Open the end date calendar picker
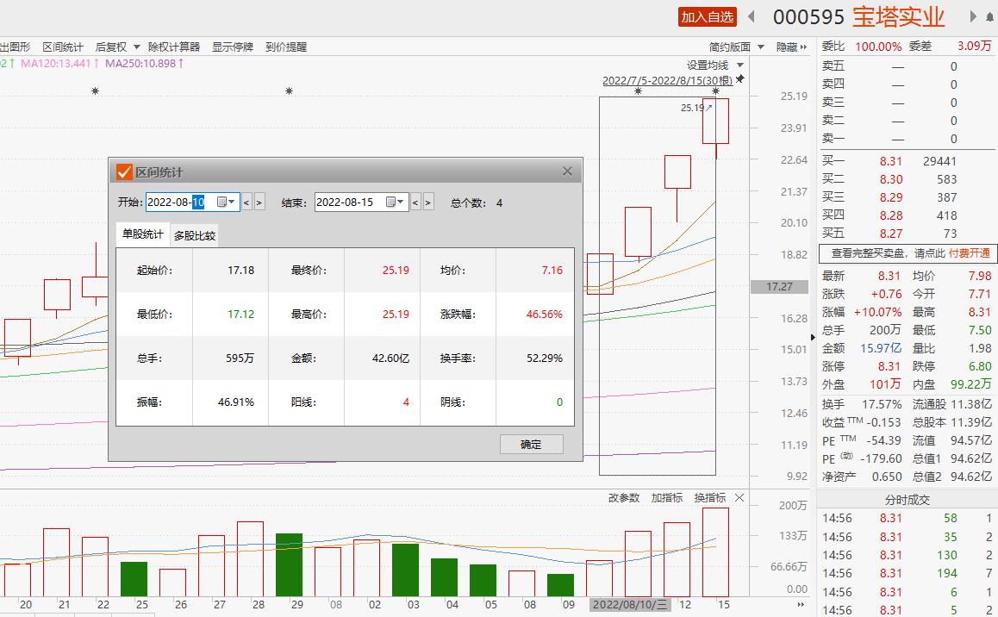The image size is (998, 617). pos(395,202)
